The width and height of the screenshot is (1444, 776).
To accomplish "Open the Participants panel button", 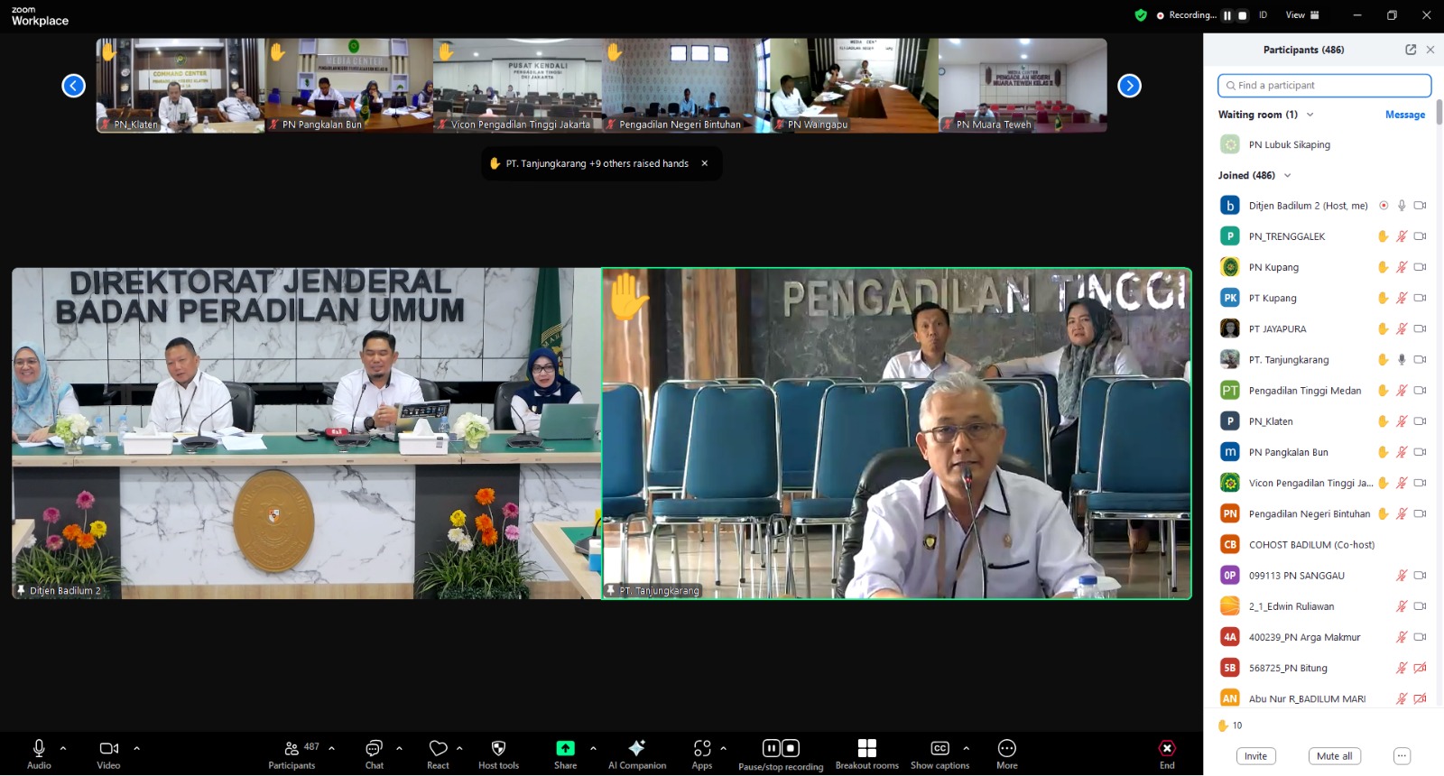I will (x=292, y=753).
